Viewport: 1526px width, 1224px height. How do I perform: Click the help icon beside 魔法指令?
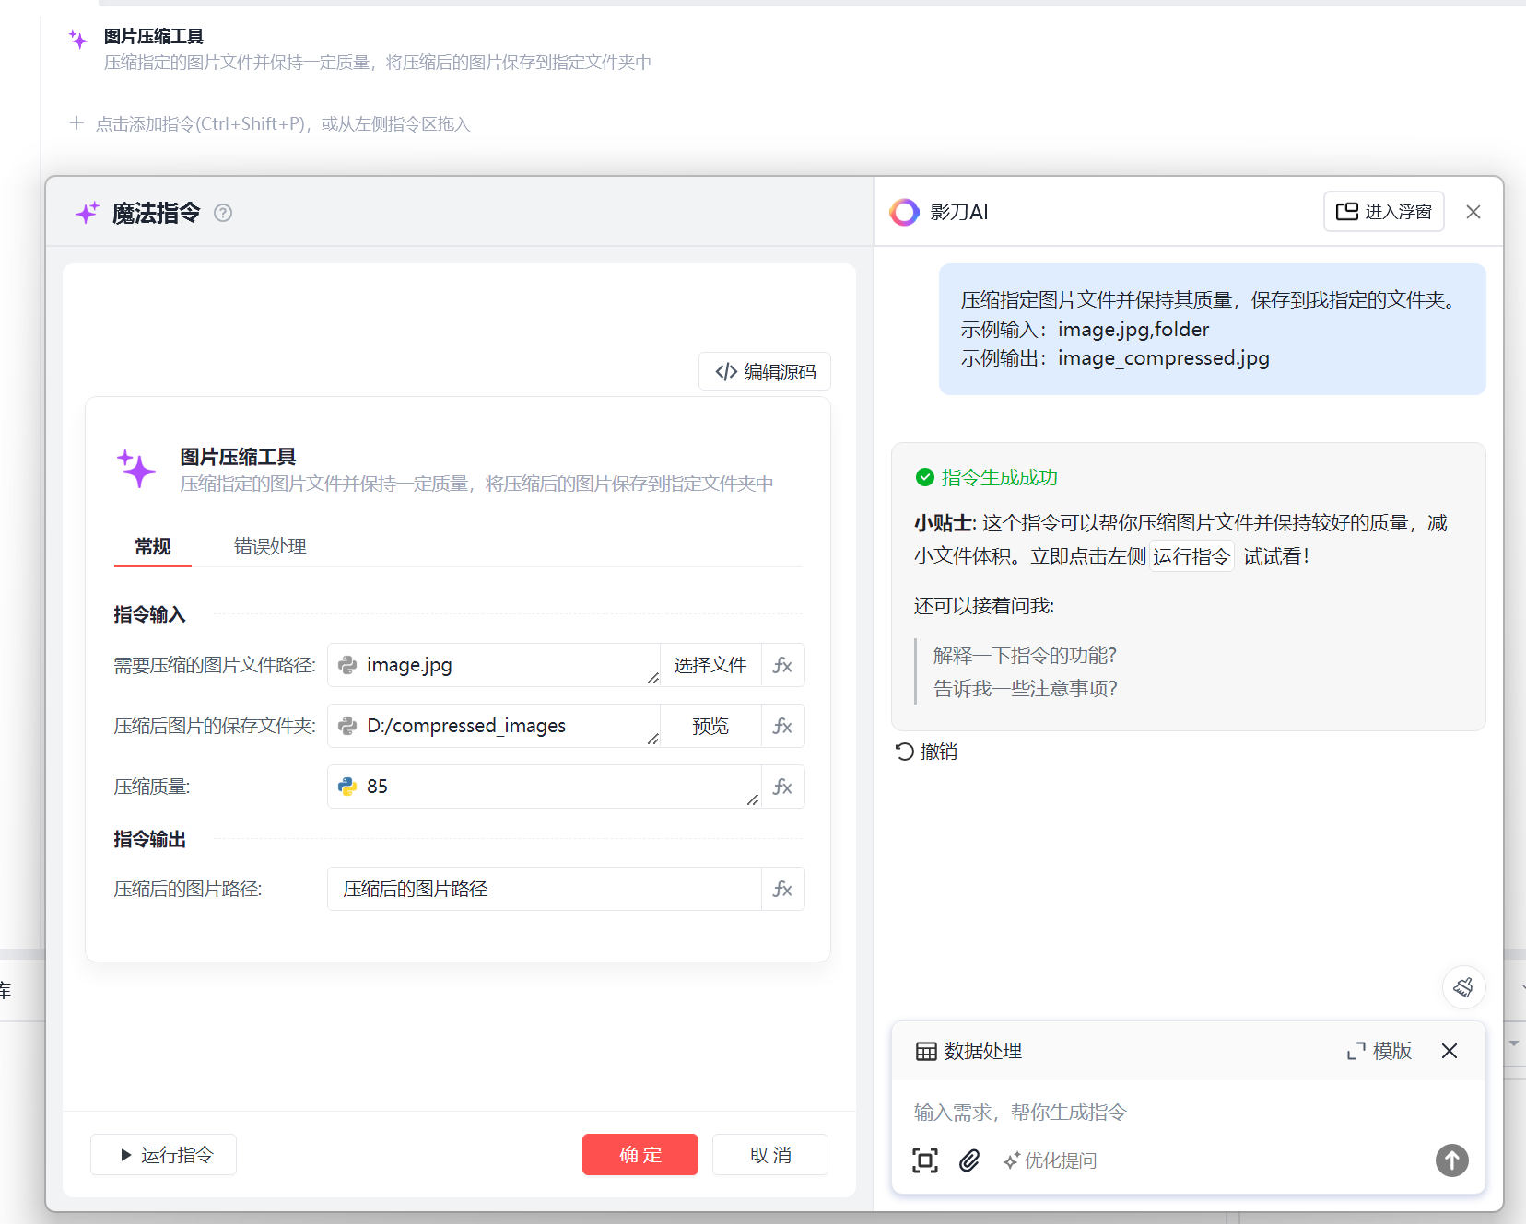coord(223,213)
